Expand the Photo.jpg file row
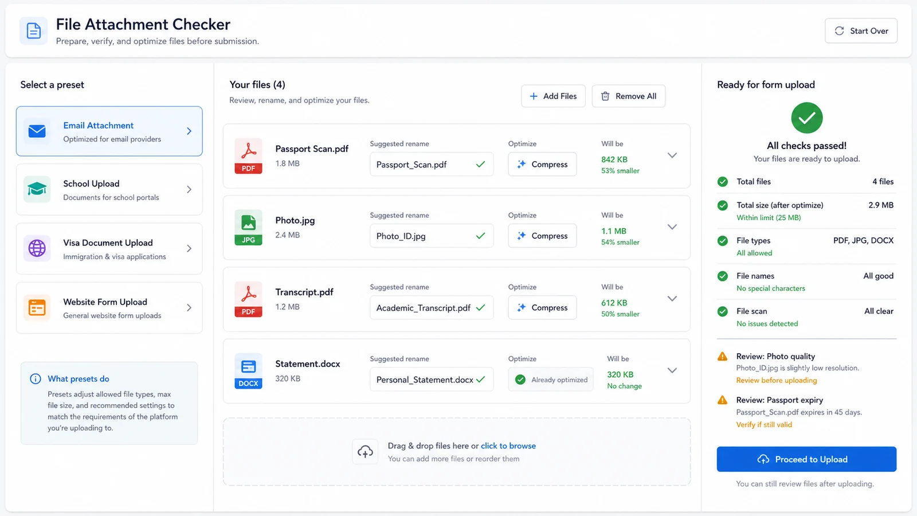The image size is (917, 516). 672,227
